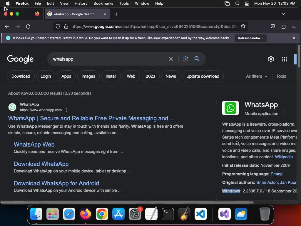Click the site security padlock icon
Image resolution: width=301 pixels, height=226 pixels.
pyautogui.click(x=66, y=26)
